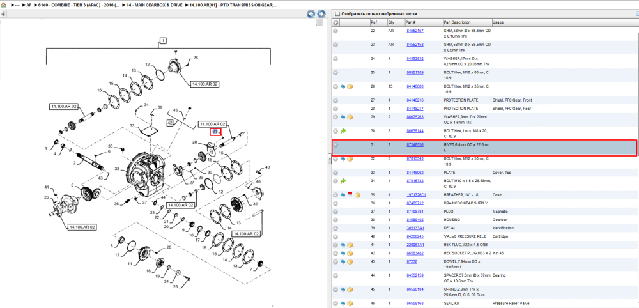Click the gray square at diagram corner
The image size is (639, 308).
click(320, 22)
